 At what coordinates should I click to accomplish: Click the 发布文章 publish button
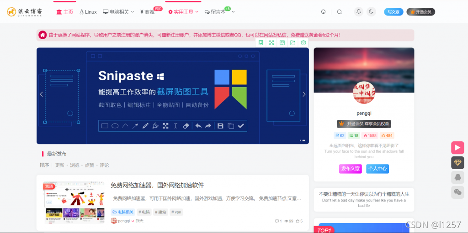pyautogui.click(x=351, y=169)
